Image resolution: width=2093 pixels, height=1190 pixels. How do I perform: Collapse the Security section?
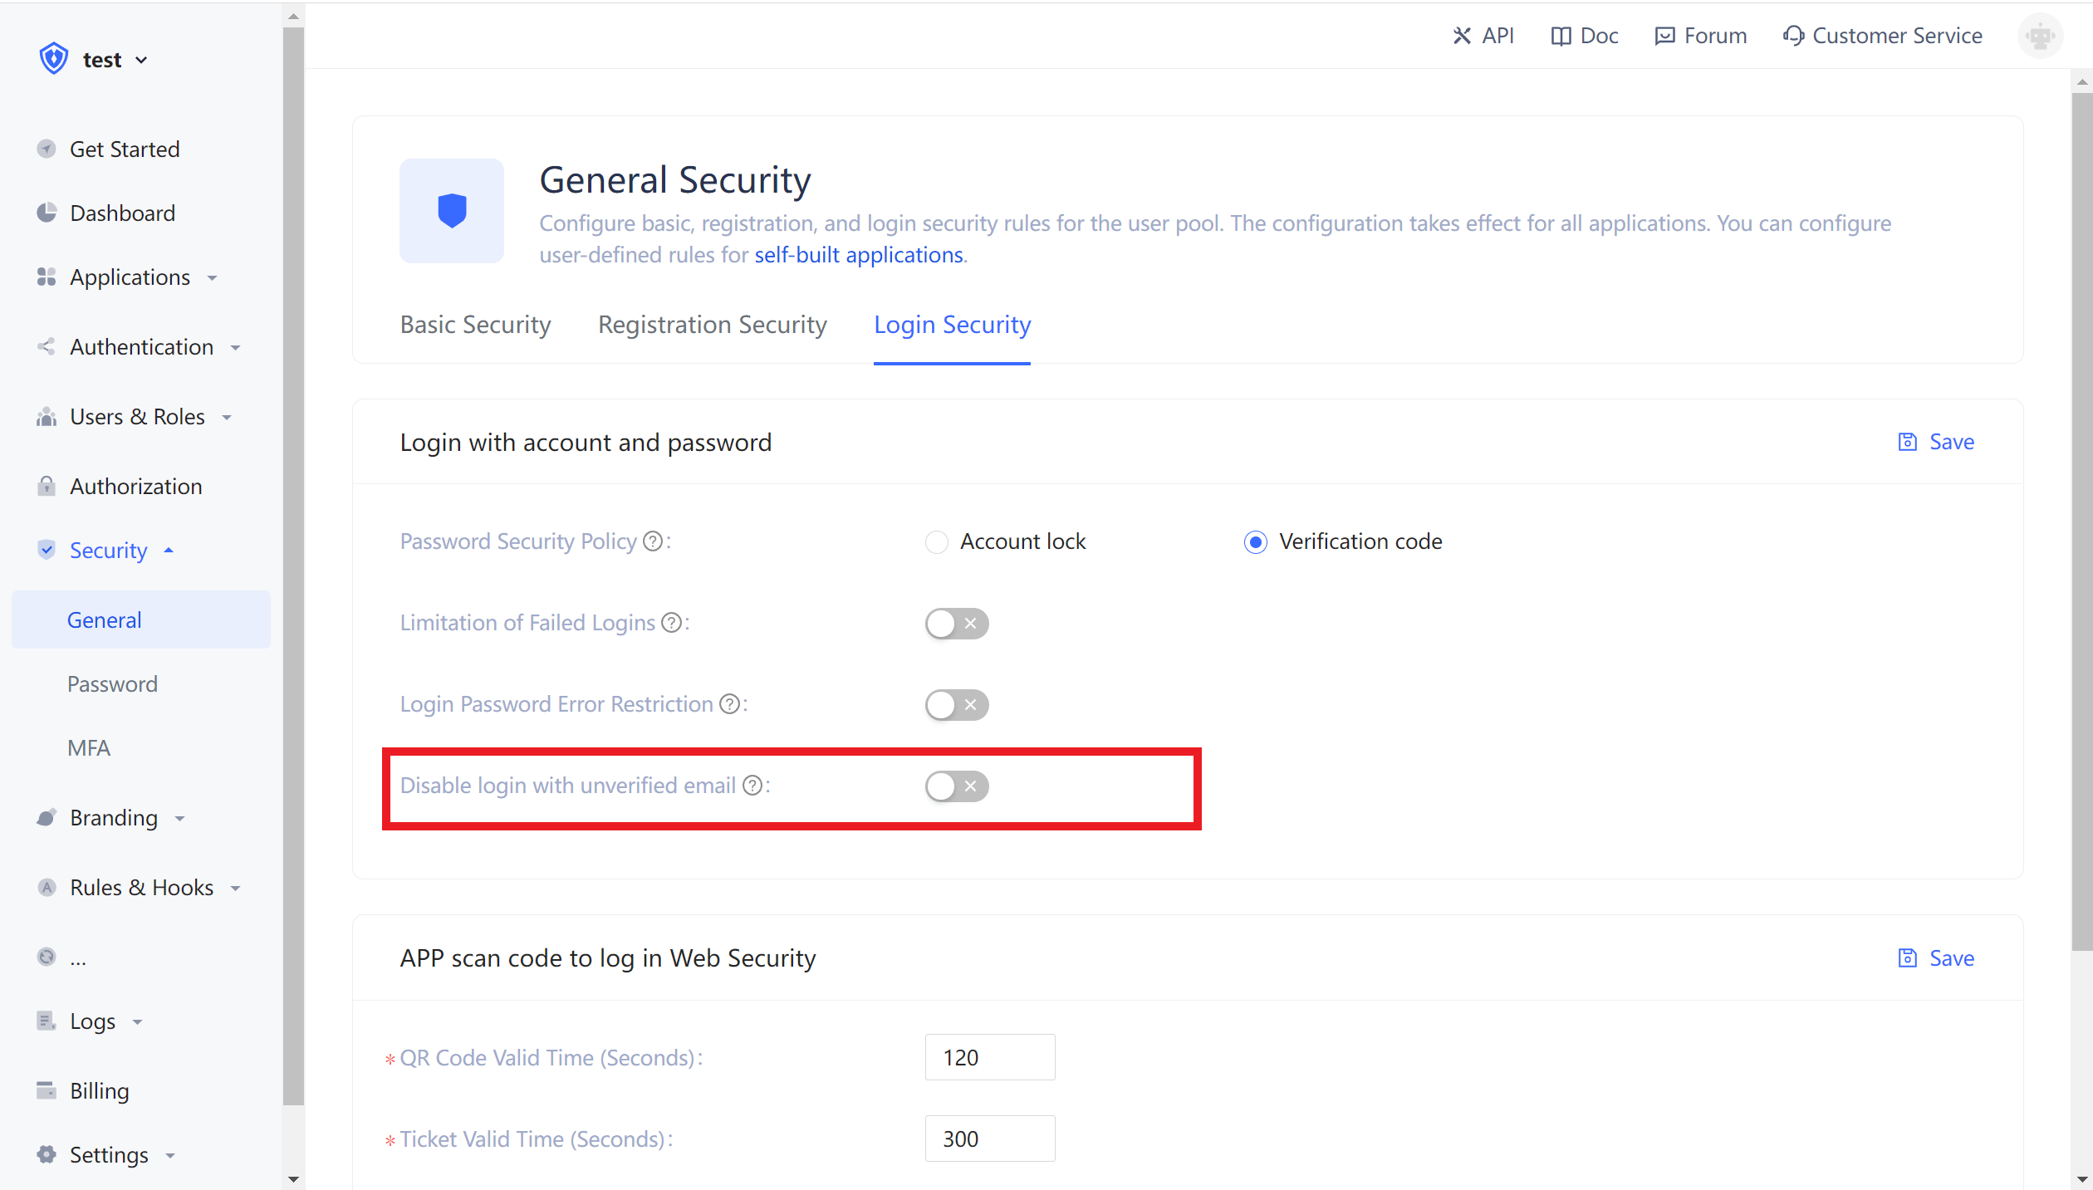169,550
